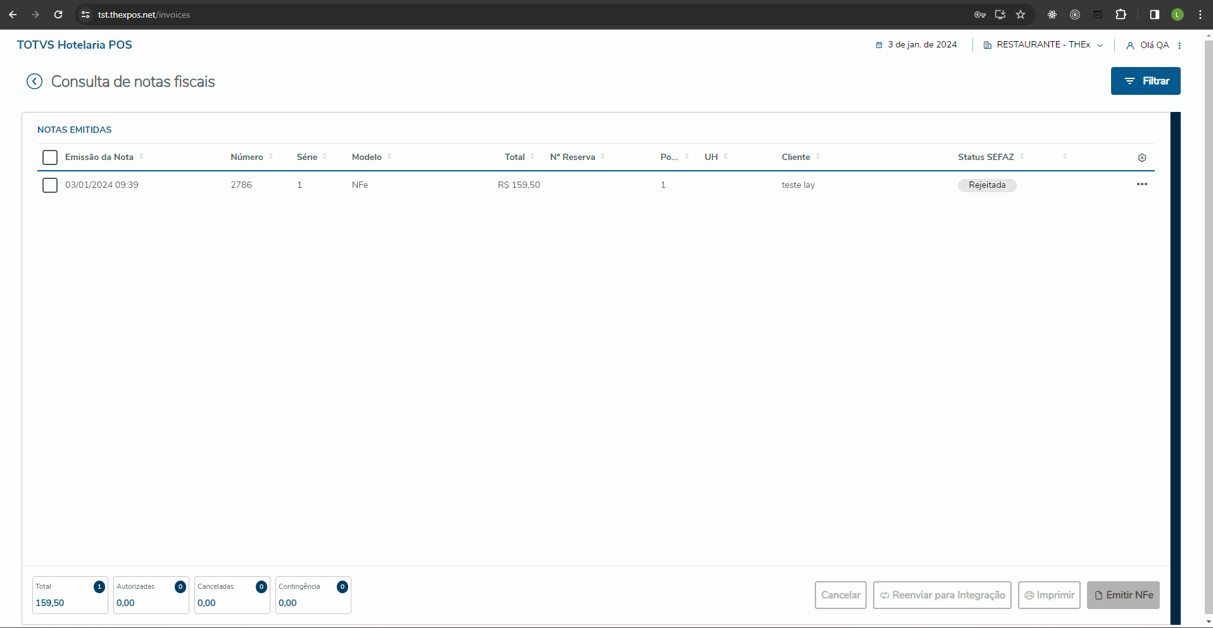The width and height of the screenshot is (1213, 628).
Task: Open row actions menu for invoice 2786
Action: pyautogui.click(x=1142, y=184)
